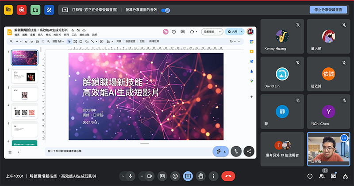Open the chat messages icon
This screenshot has width=354, height=186.
pyautogui.click(x=334, y=176)
